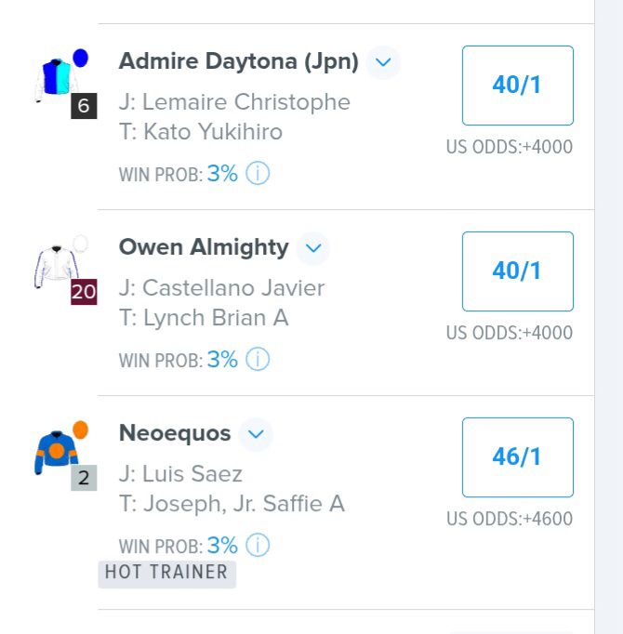
Task: Click jockey Lemaire Christophe name
Action: pyautogui.click(x=246, y=102)
